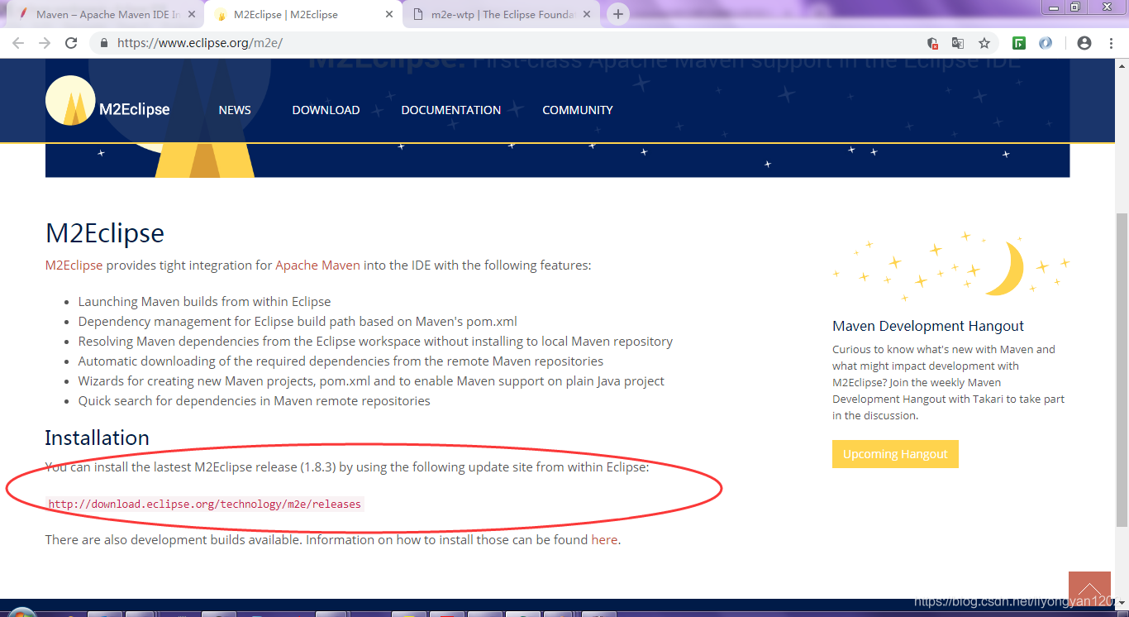1129x617 pixels.
Task: Follow the Apache Maven link
Action: 317,265
